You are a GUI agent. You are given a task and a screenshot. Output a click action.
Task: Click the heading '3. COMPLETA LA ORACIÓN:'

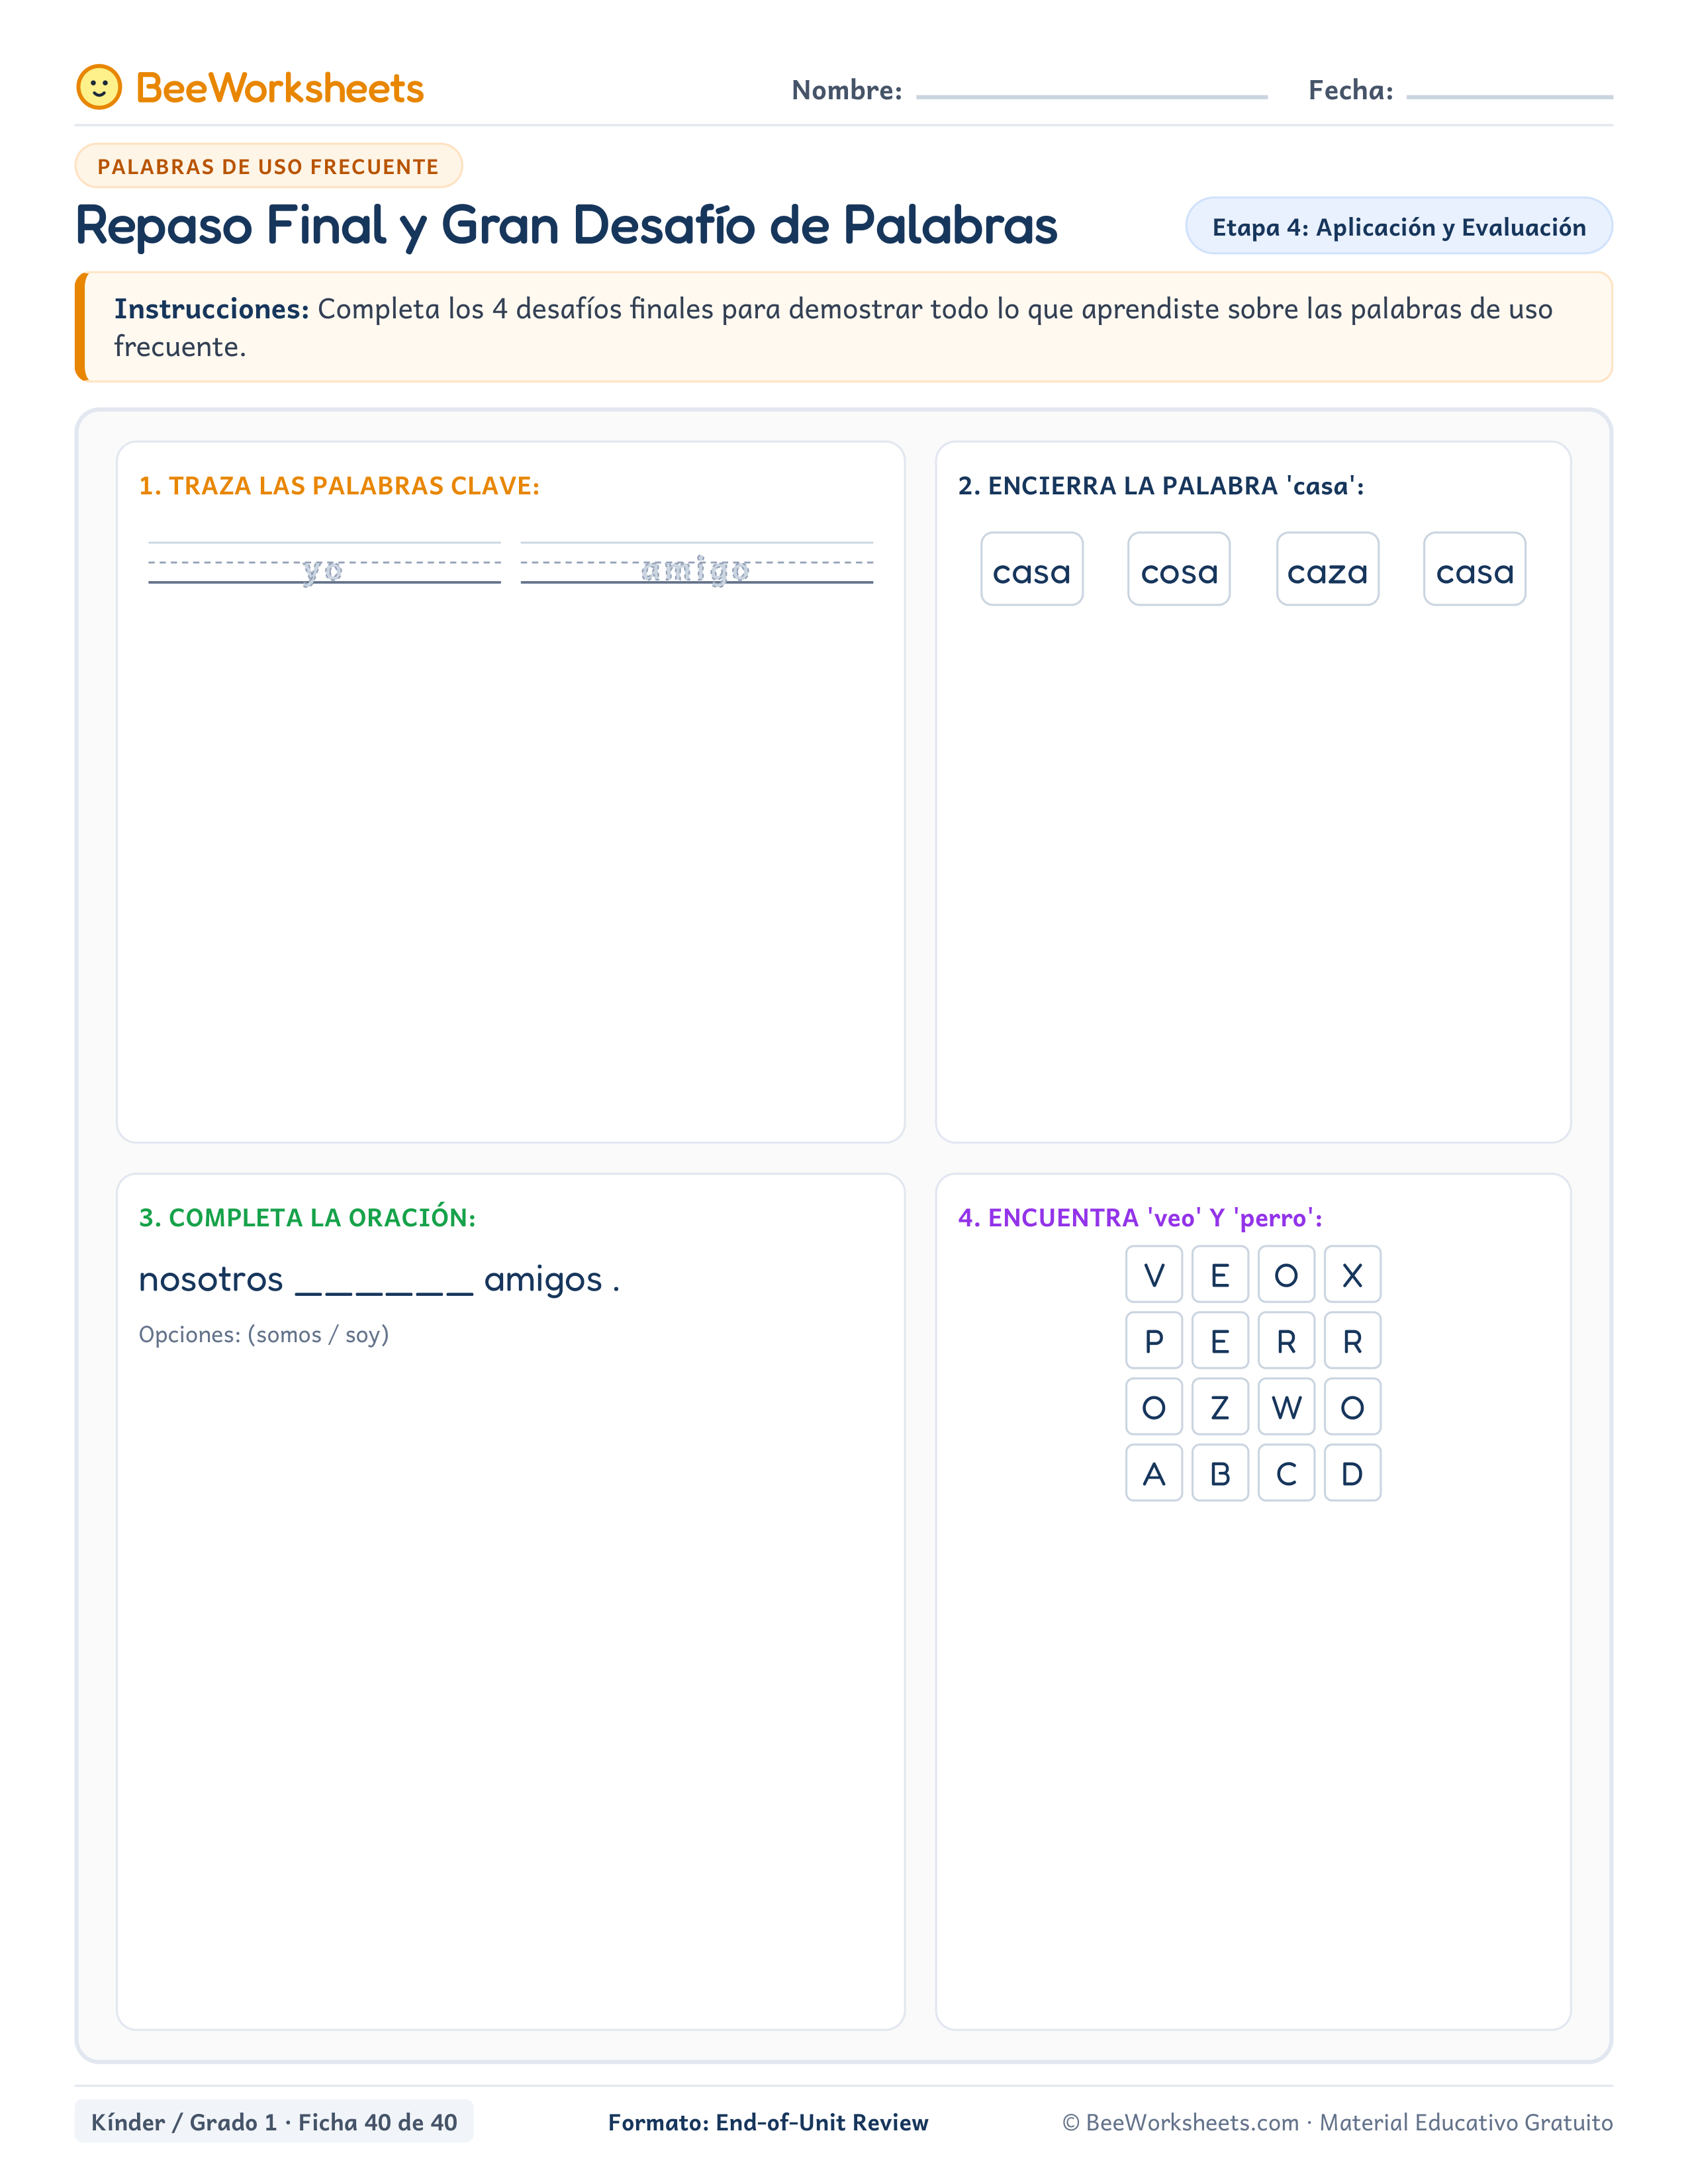click(307, 1218)
